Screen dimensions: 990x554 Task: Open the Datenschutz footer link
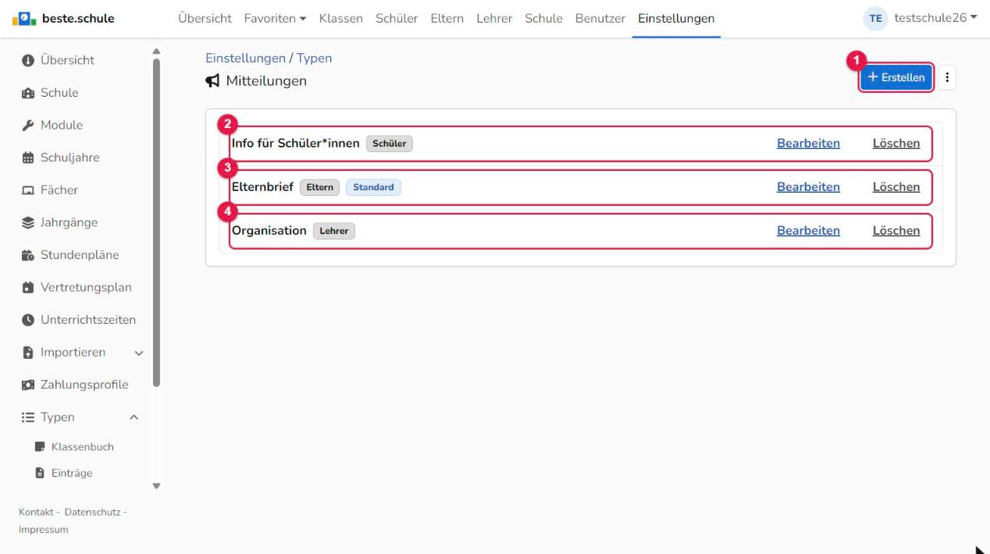pyautogui.click(x=91, y=512)
